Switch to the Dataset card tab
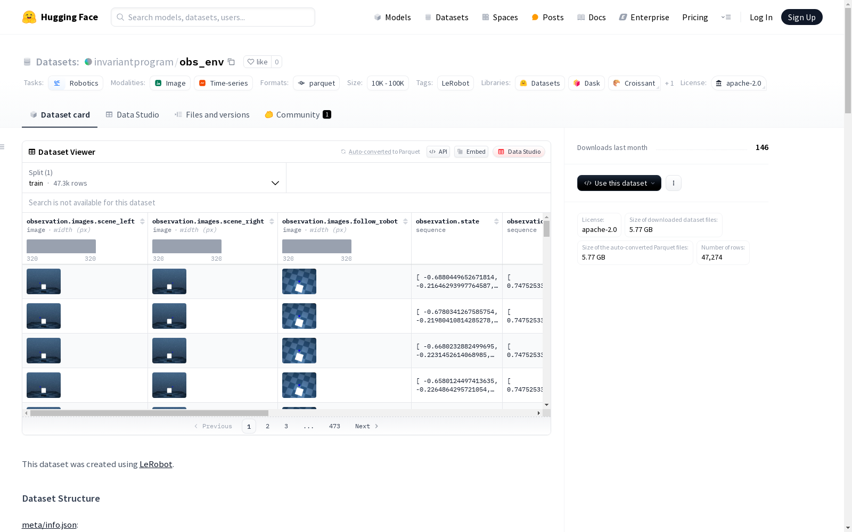 click(60, 115)
